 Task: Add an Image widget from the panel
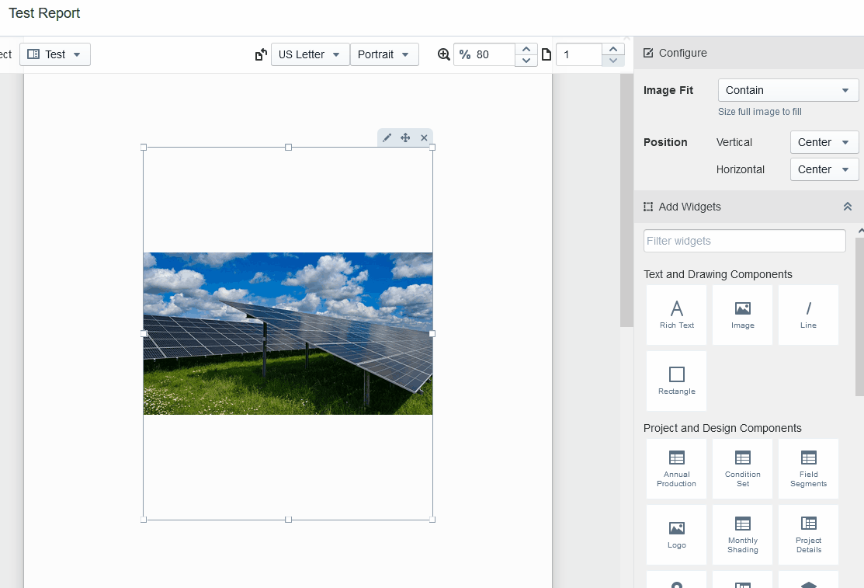pyautogui.click(x=742, y=315)
